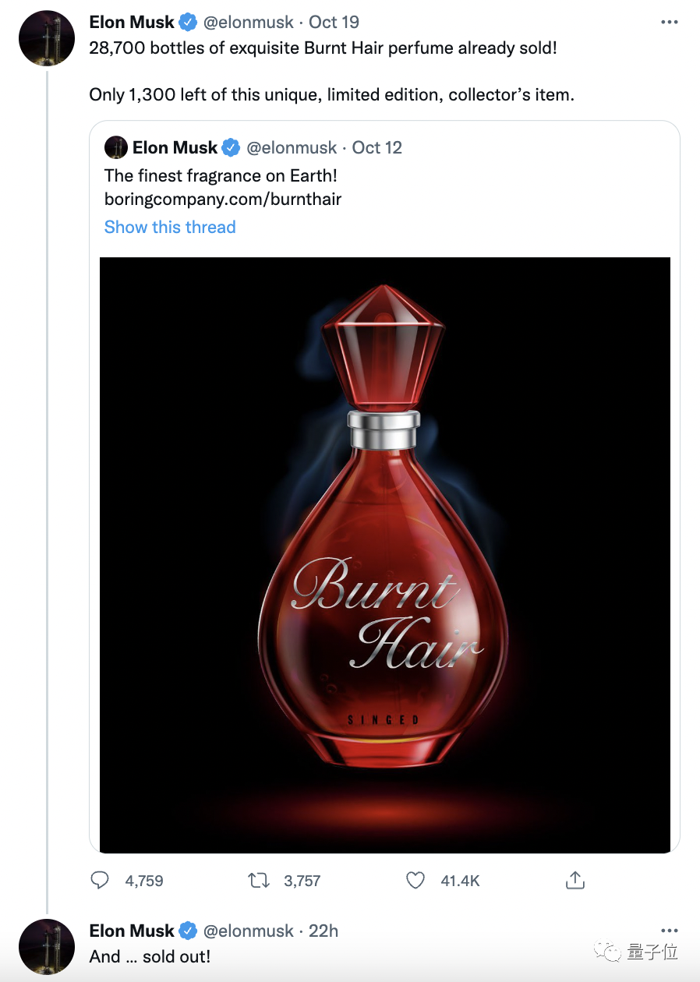The height and width of the screenshot is (982, 700).
Task: Click the verified badge on Oct 19 tweet
Action: [188, 23]
